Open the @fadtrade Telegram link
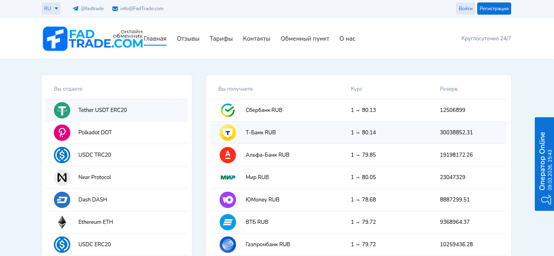Screen dimensions: 554x256 pyautogui.click(x=88, y=8)
